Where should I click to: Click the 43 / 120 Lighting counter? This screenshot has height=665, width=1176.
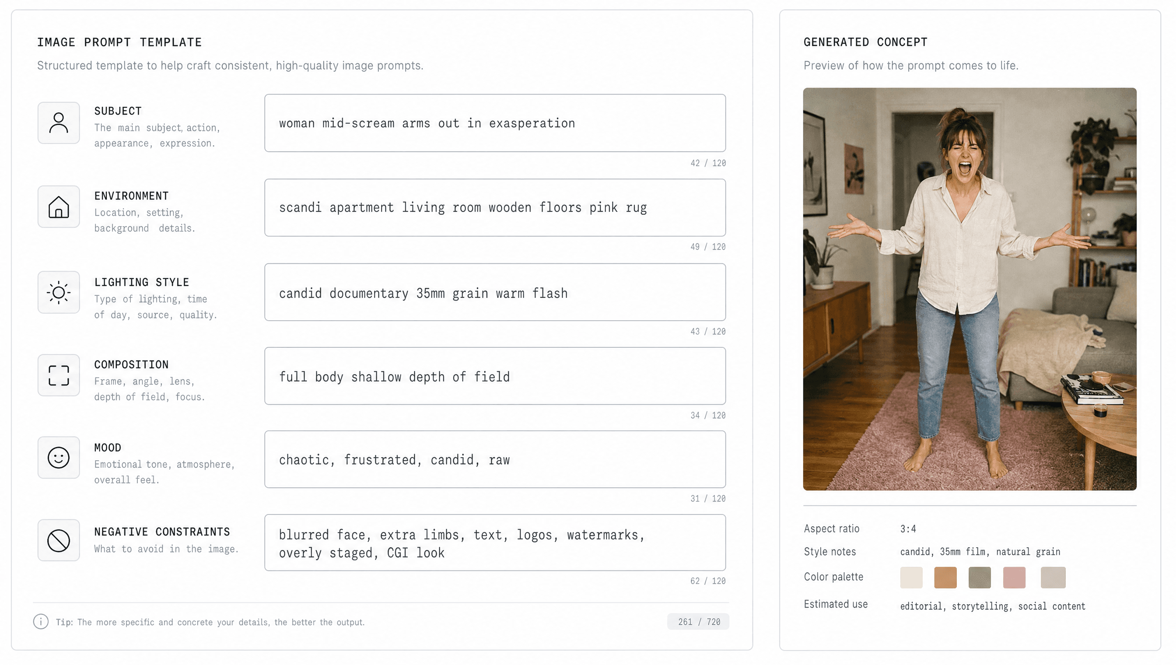coord(708,332)
